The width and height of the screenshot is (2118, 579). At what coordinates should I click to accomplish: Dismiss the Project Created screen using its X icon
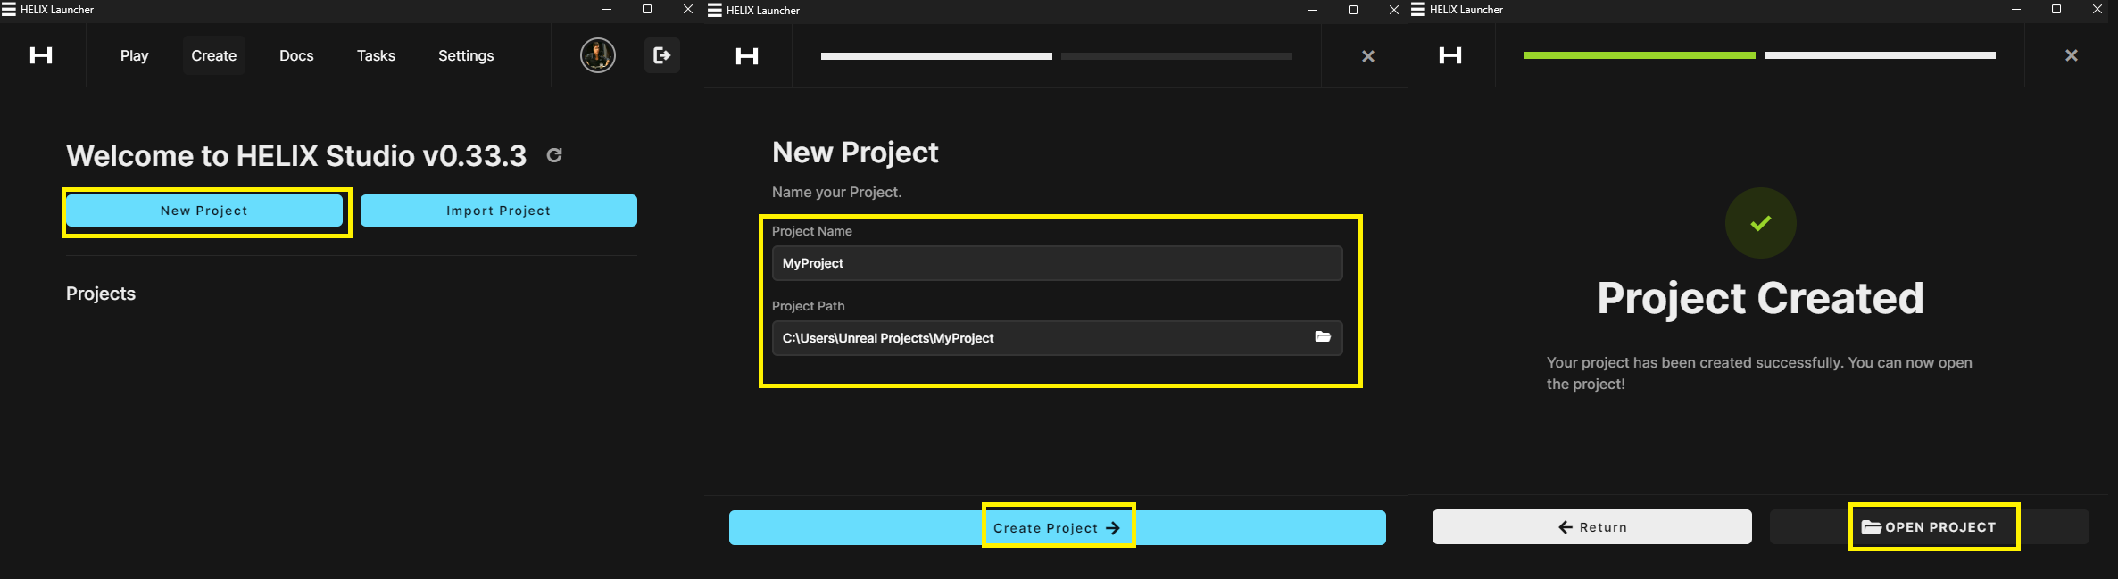(2072, 55)
